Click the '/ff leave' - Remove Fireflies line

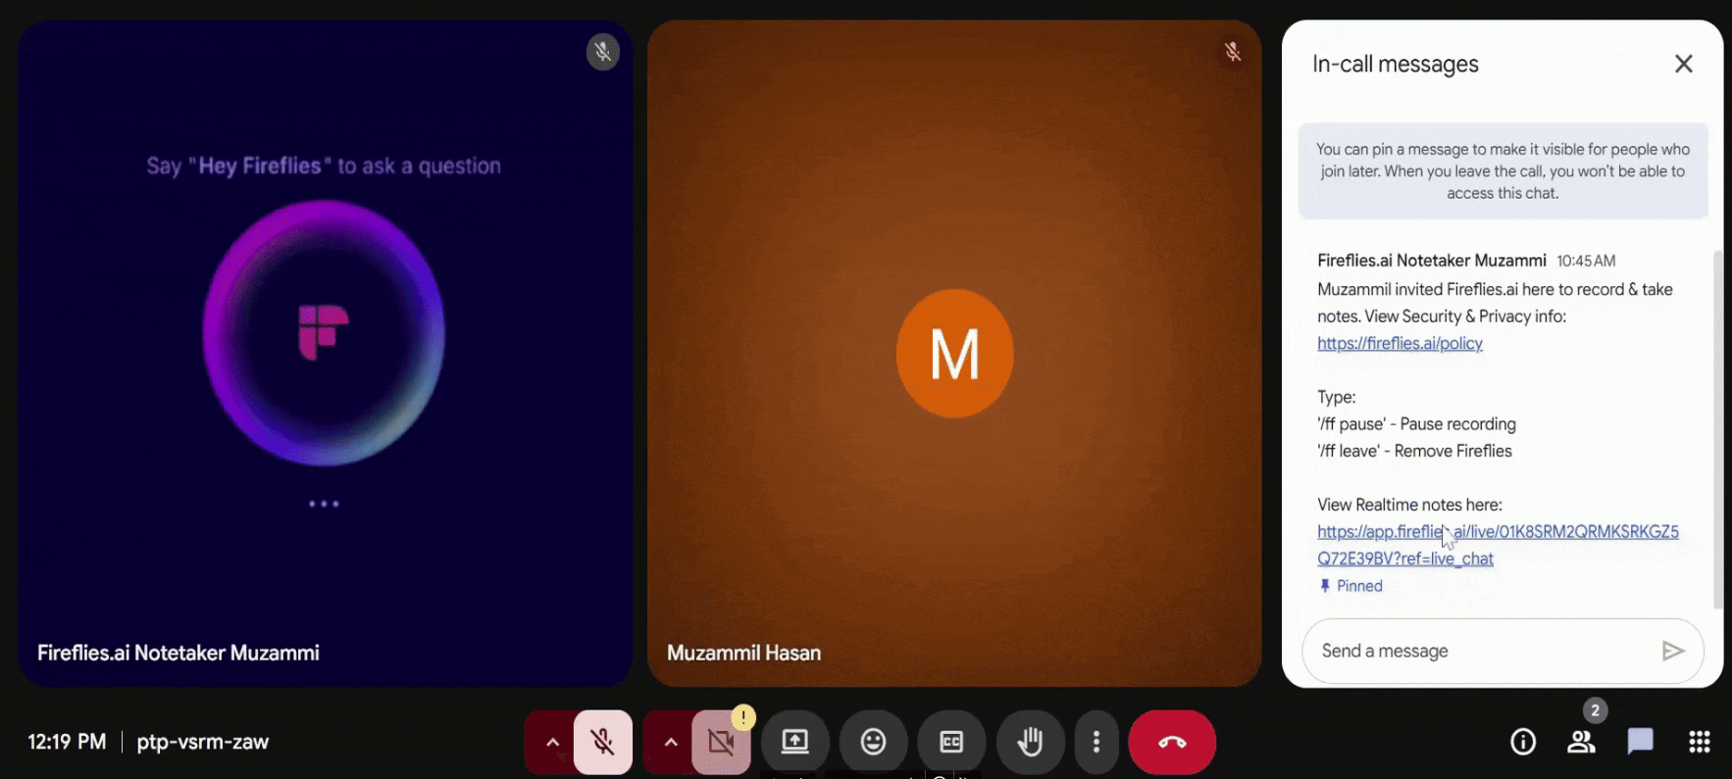coord(1414,451)
